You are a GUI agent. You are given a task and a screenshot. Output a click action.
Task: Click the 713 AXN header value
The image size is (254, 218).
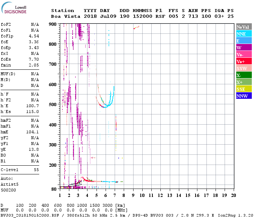click(193, 16)
